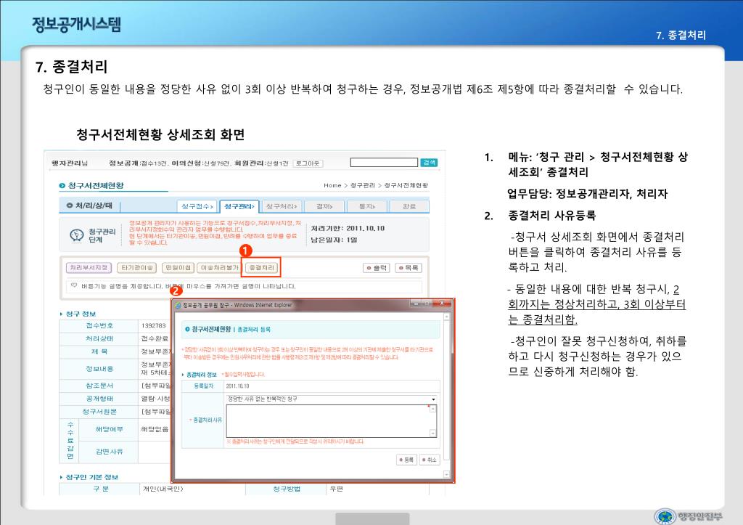The image size is (743, 525).
Task: Click the 청구서전체현황 breadcrumb link
Action: [x=406, y=185]
